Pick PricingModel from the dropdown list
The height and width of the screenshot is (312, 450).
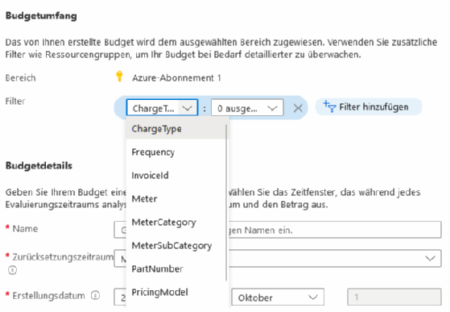(175, 292)
